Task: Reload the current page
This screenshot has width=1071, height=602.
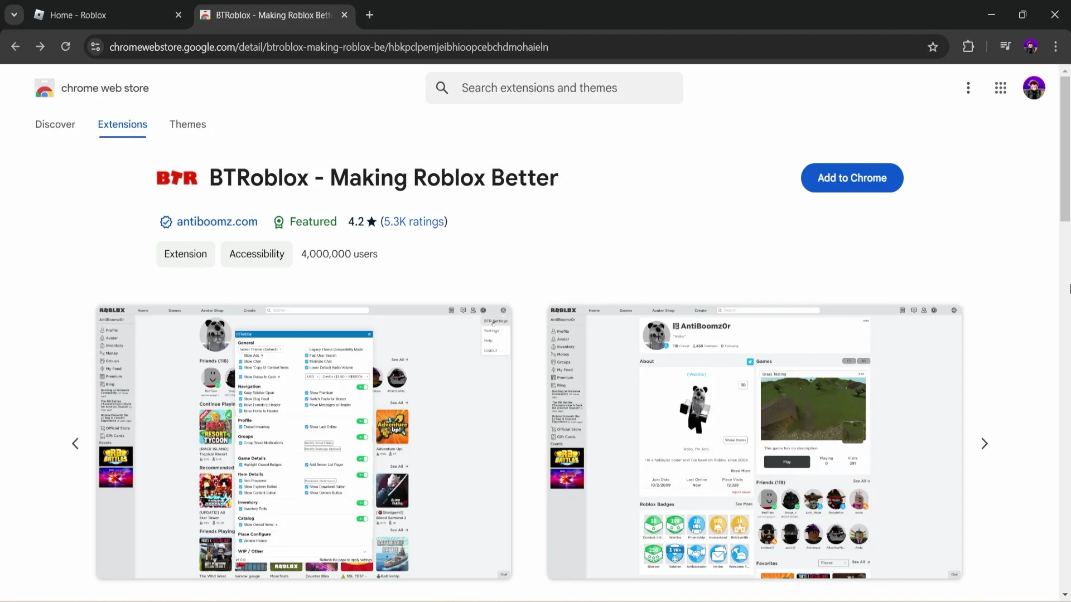Action: pos(66,47)
